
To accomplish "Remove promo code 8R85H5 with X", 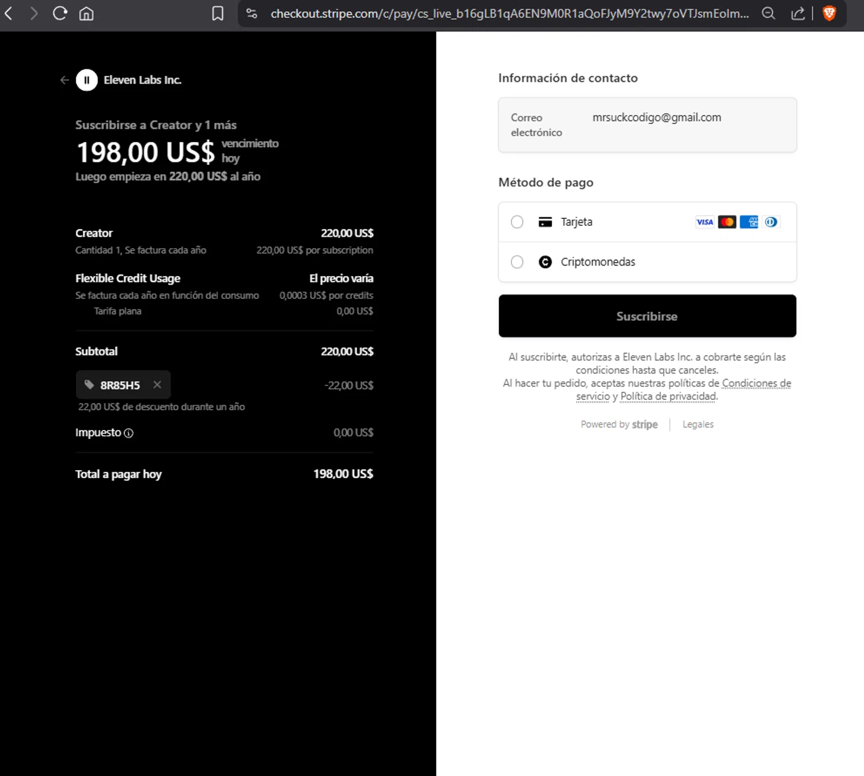I will (x=157, y=384).
